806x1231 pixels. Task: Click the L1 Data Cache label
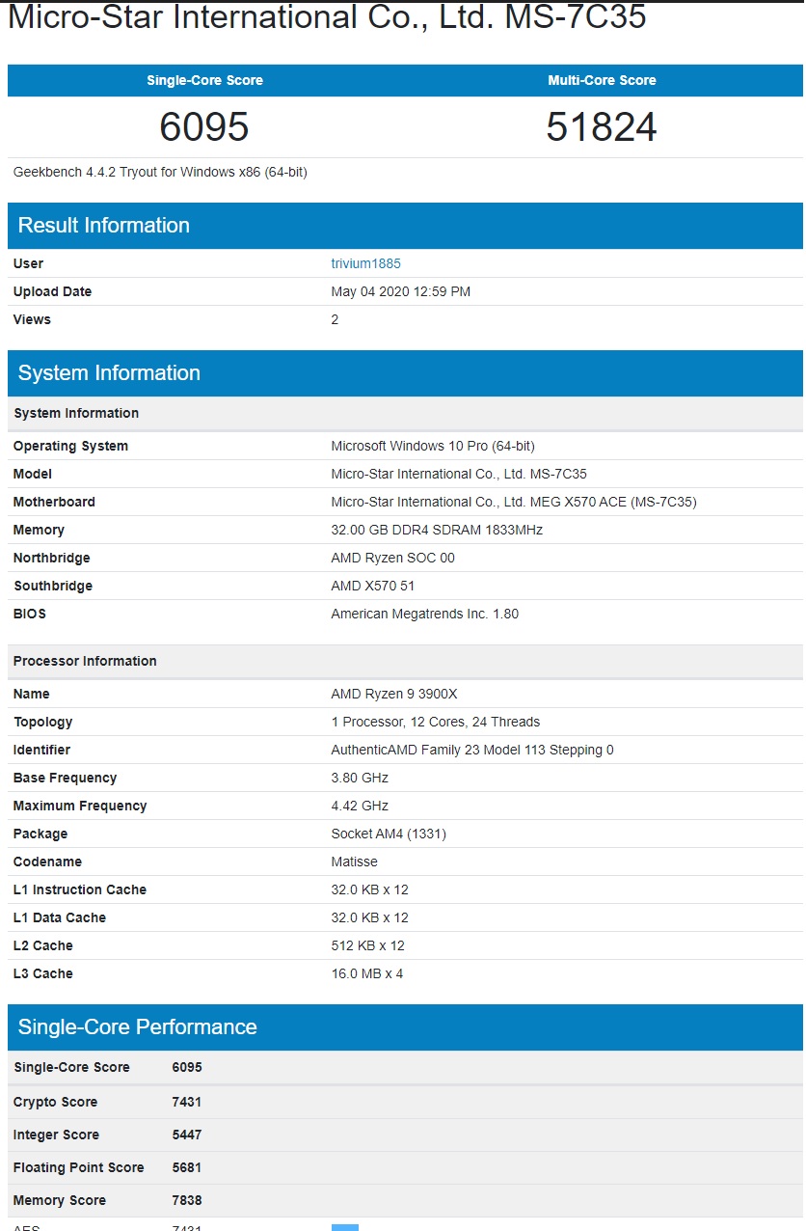click(60, 917)
